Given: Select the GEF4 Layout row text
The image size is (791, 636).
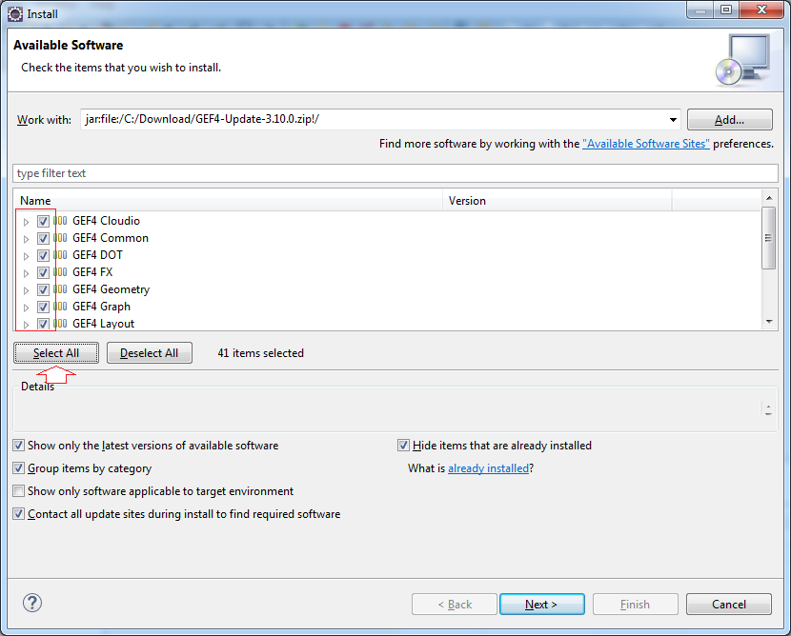Looking at the screenshot, I should 104,324.
